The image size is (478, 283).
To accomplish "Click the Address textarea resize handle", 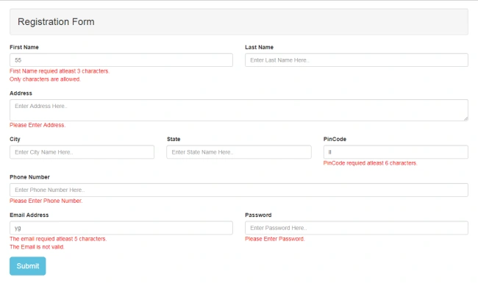I will click(465, 119).
